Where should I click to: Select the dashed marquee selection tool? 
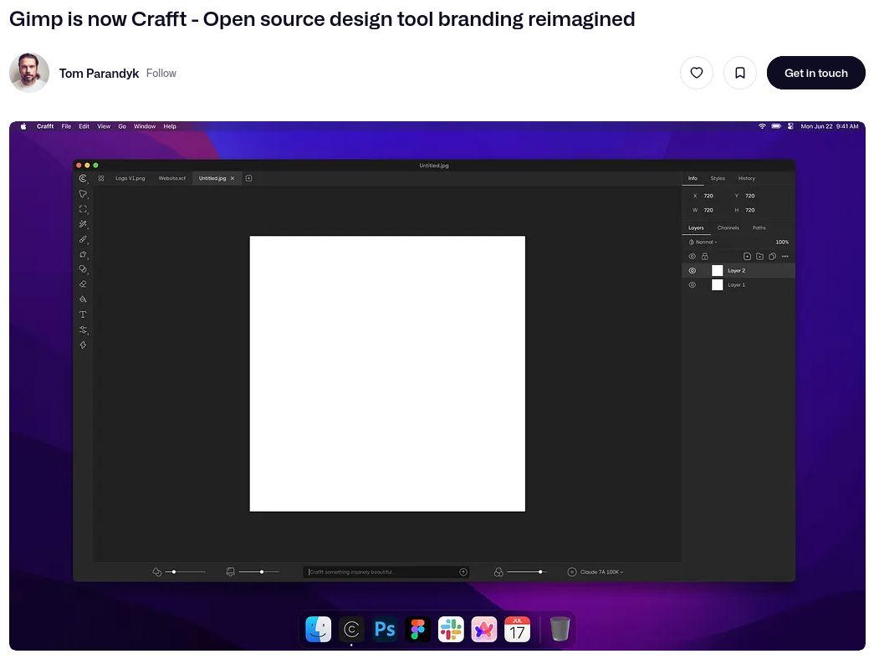pos(83,209)
